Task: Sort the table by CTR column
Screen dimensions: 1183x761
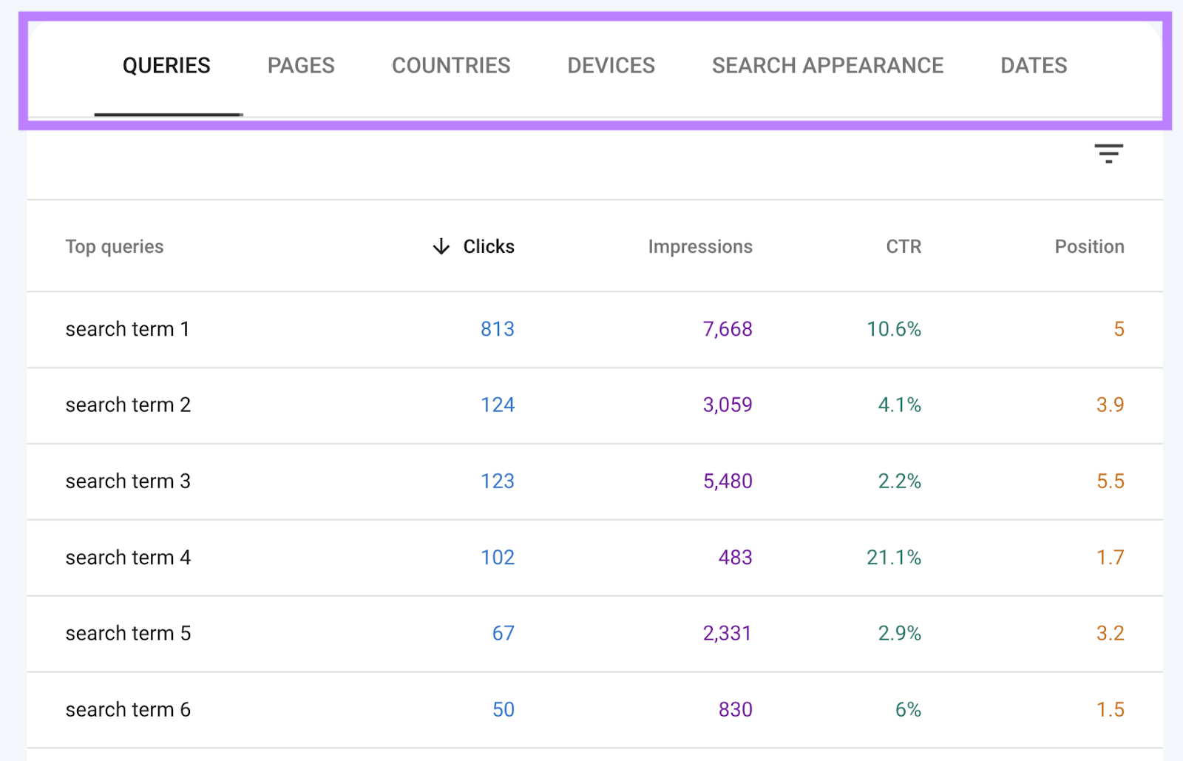Action: click(903, 246)
